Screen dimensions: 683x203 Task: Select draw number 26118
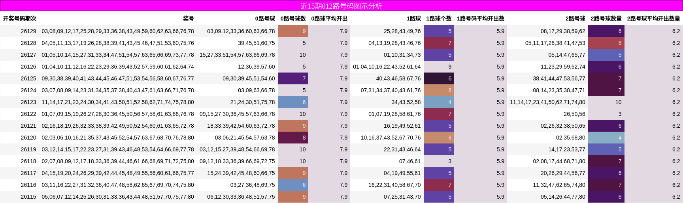coord(28,161)
